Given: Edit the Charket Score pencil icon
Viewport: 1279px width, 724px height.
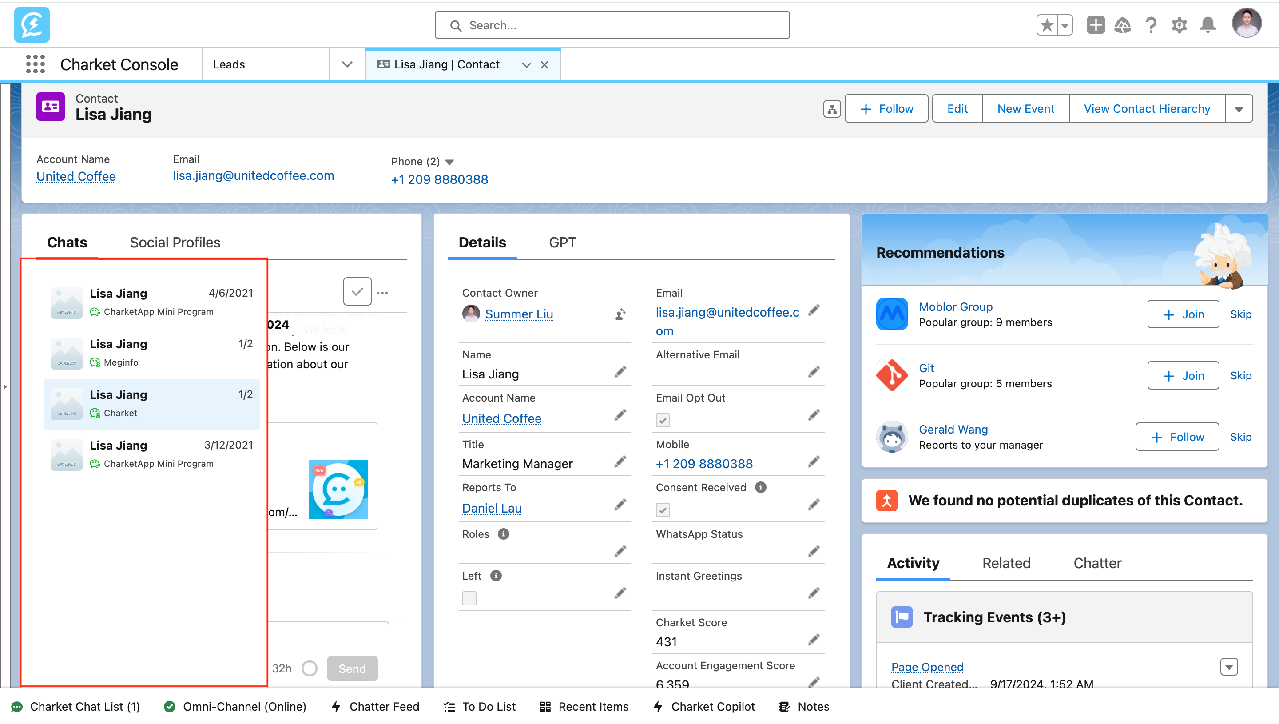Looking at the screenshot, I should 814,640.
